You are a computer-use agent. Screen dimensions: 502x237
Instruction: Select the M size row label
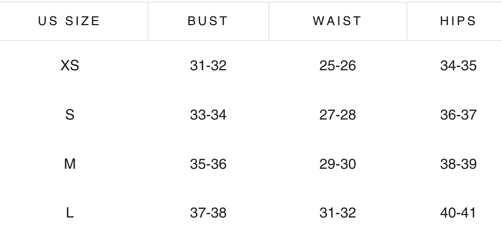(x=70, y=164)
